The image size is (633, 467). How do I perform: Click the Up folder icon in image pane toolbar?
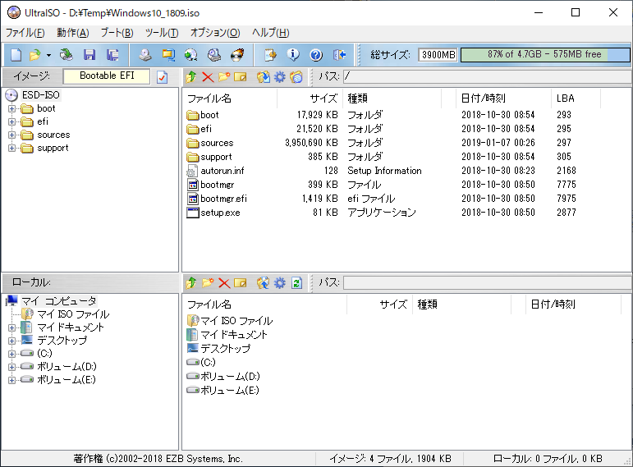click(x=191, y=76)
